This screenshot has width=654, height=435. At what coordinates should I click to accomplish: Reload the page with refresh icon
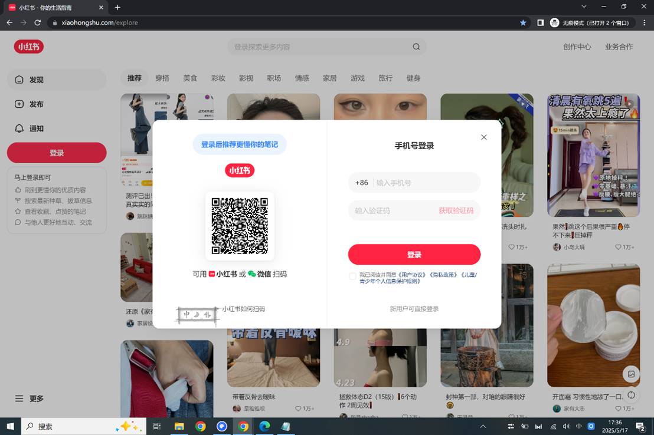coord(38,22)
